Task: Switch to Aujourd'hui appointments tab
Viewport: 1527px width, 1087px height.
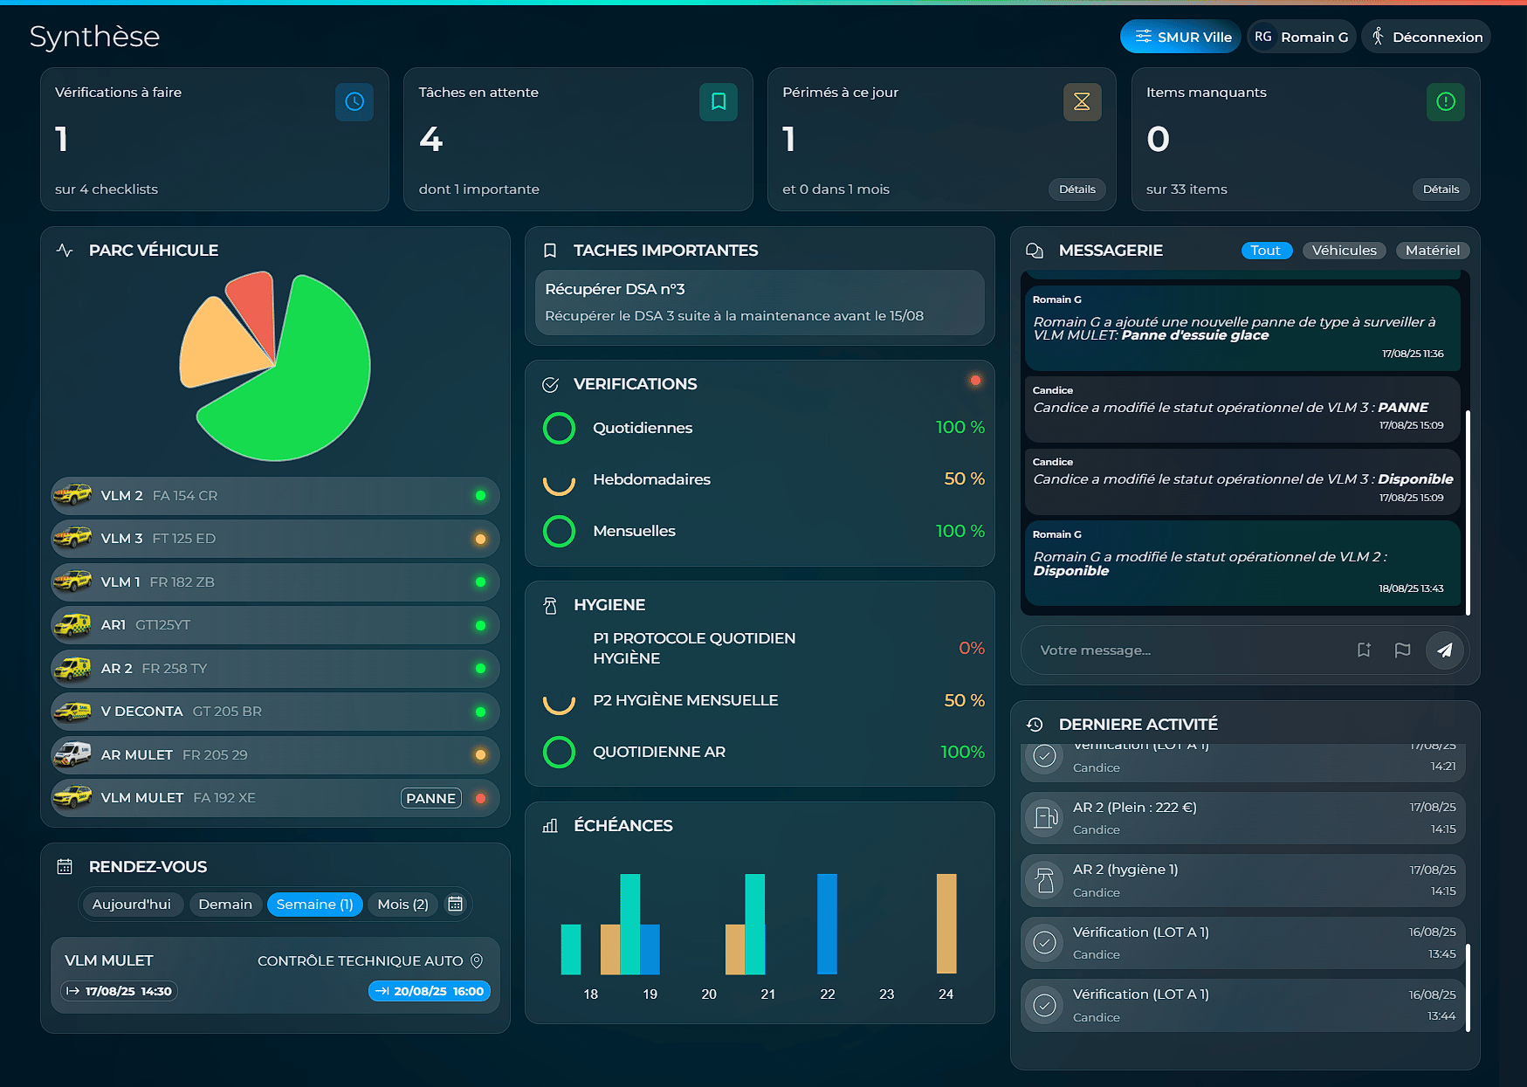Action: pyautogui.click(x=132, y=905)
